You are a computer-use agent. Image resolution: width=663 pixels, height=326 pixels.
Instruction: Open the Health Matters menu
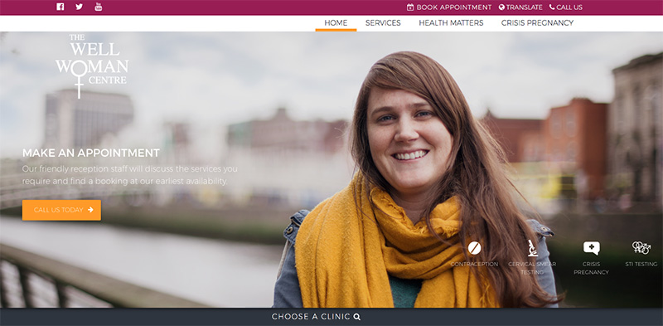point(451,23)
